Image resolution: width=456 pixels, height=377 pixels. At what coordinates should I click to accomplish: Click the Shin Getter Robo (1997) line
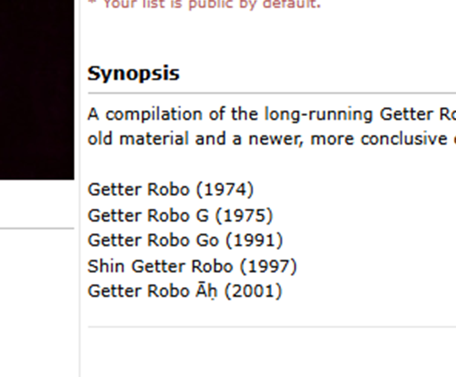click(x=192, y=266)
